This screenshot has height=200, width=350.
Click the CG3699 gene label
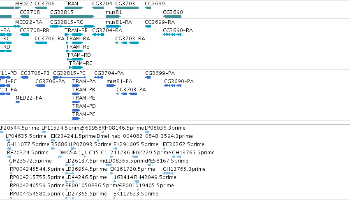point(155,4)
